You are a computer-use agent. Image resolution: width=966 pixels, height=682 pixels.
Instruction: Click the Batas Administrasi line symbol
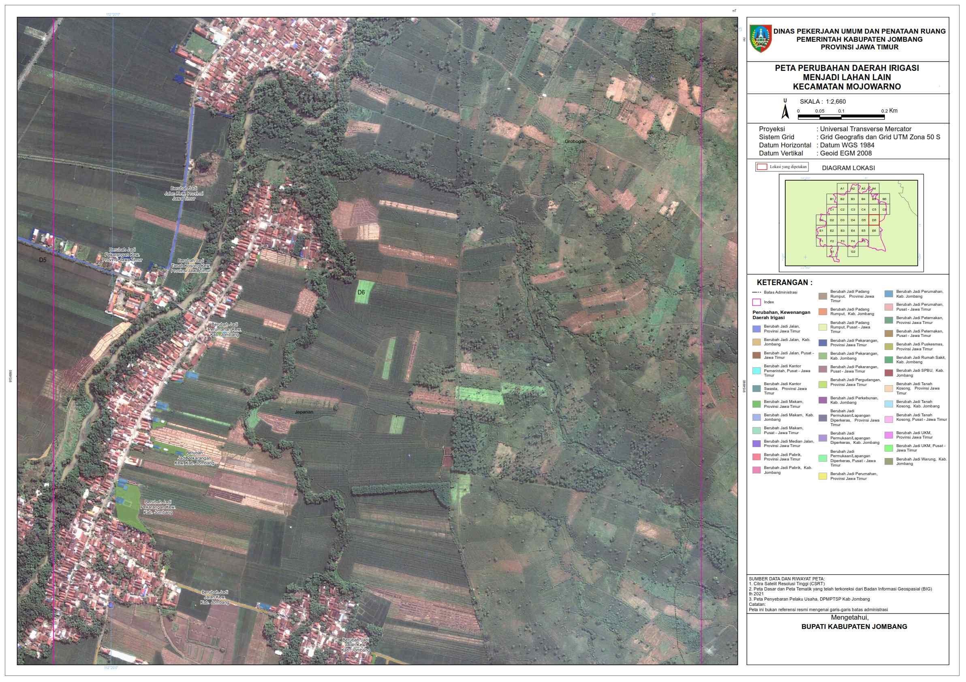click(757, 292)
